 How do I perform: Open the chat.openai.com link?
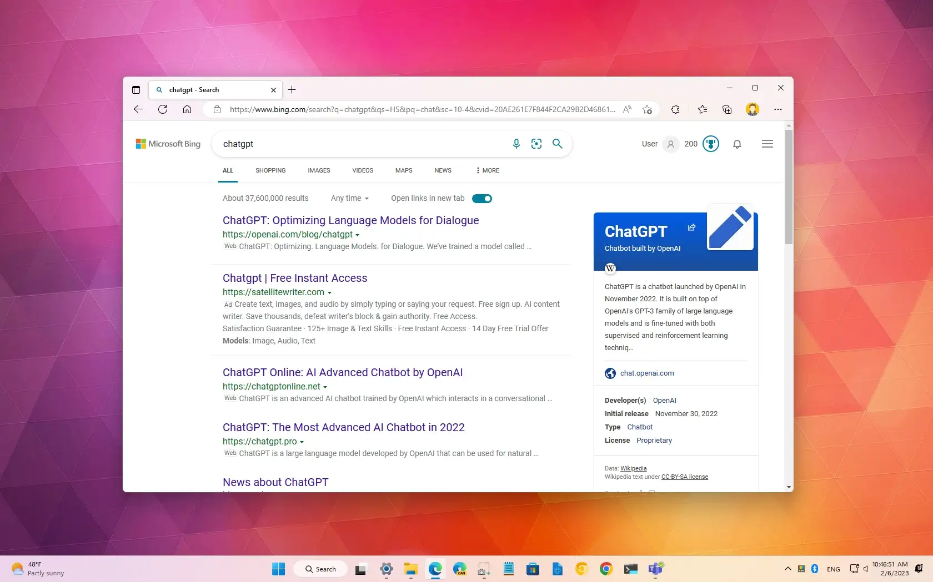pos(646,373)
